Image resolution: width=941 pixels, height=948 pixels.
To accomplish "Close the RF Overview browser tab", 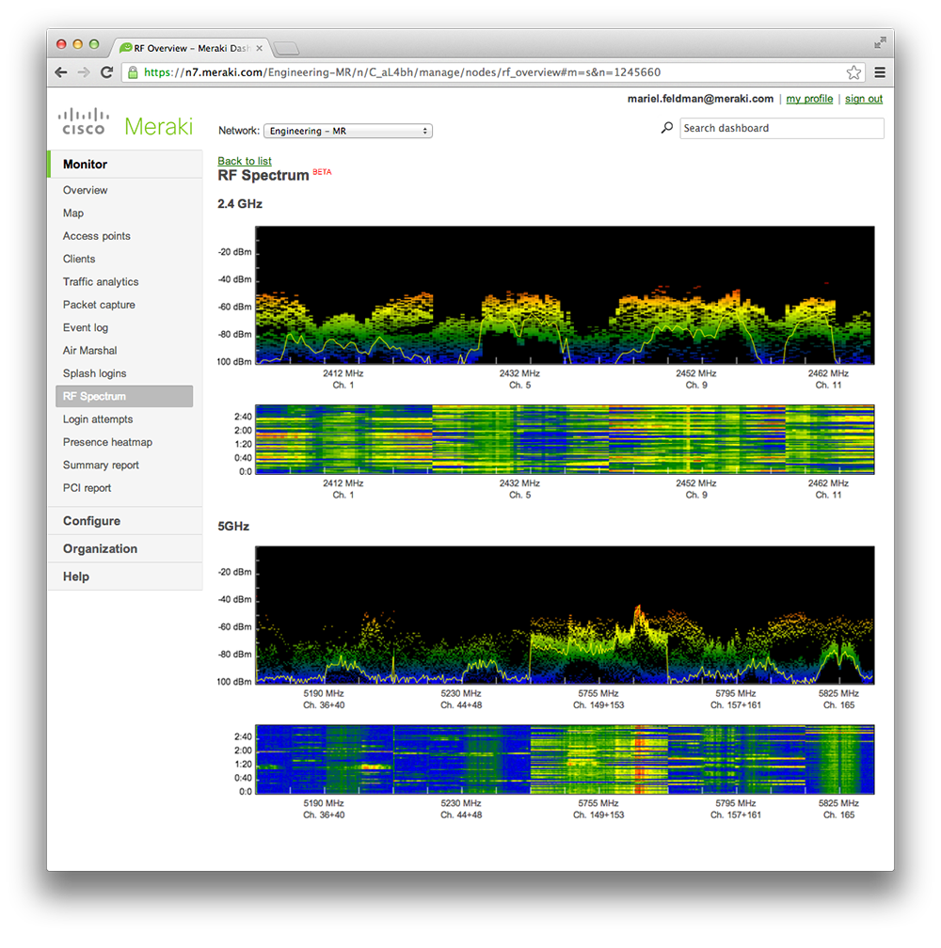I will point(260,48).
